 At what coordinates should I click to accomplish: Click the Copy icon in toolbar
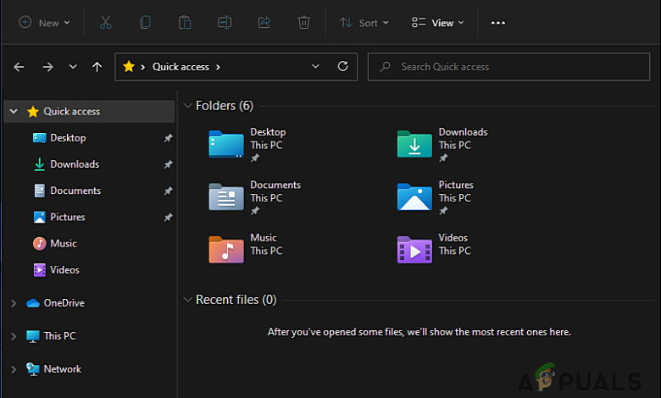tap(145, 23)
